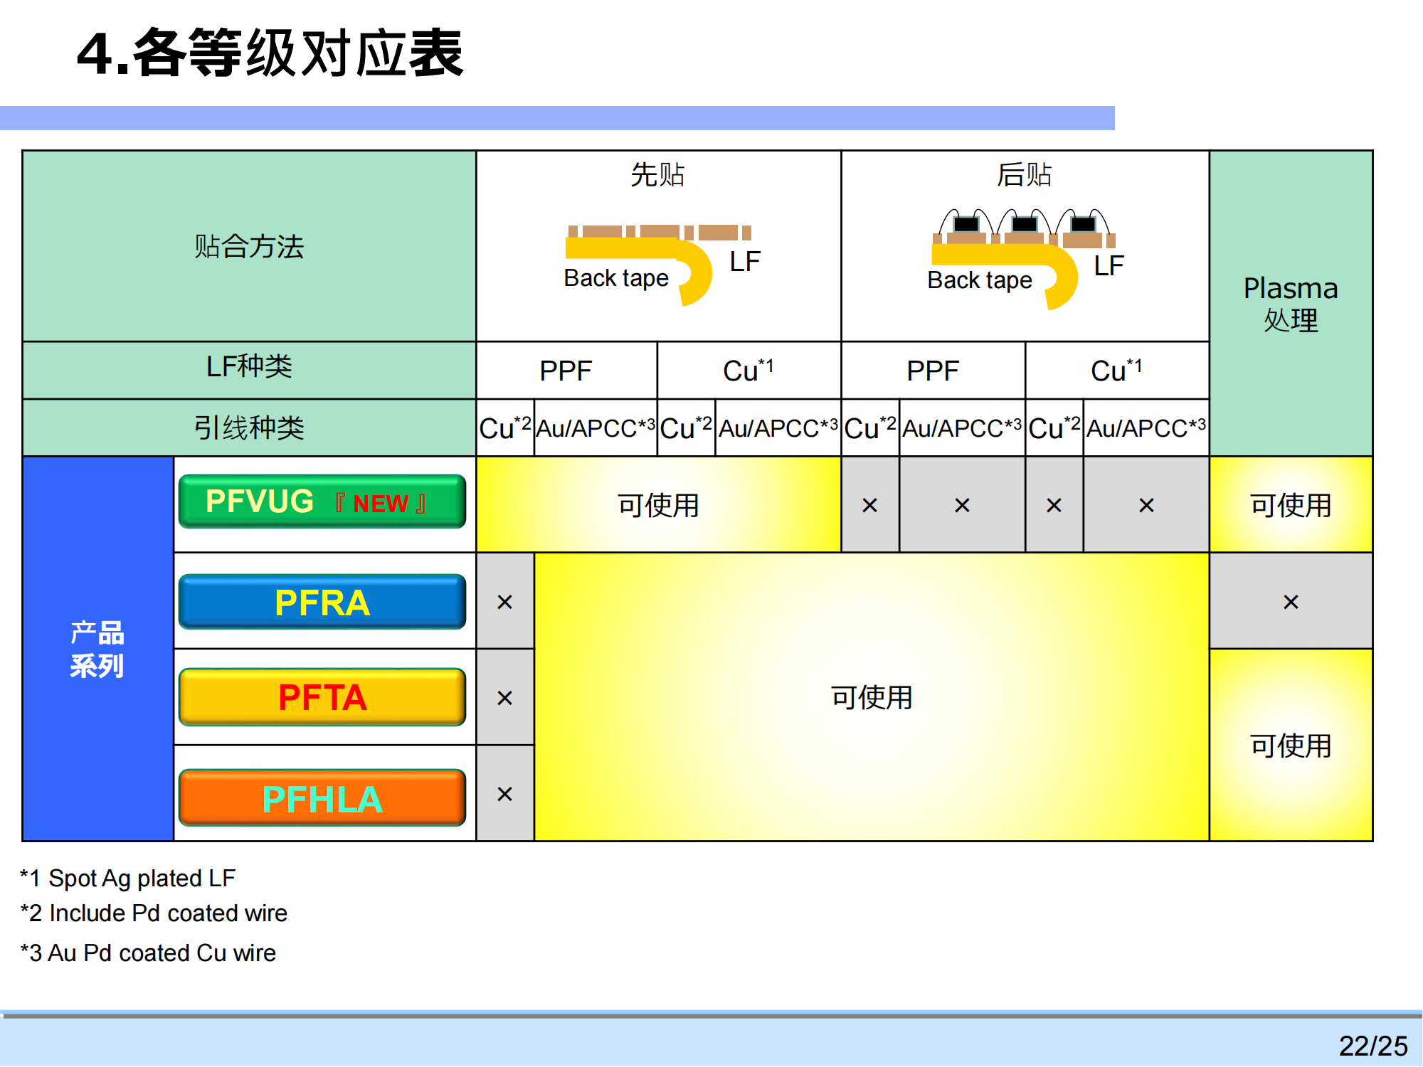The height and width of the screenshot is (1067, 1423).
Task: Click the × in PFRA row first column
Action: point(505,602)
